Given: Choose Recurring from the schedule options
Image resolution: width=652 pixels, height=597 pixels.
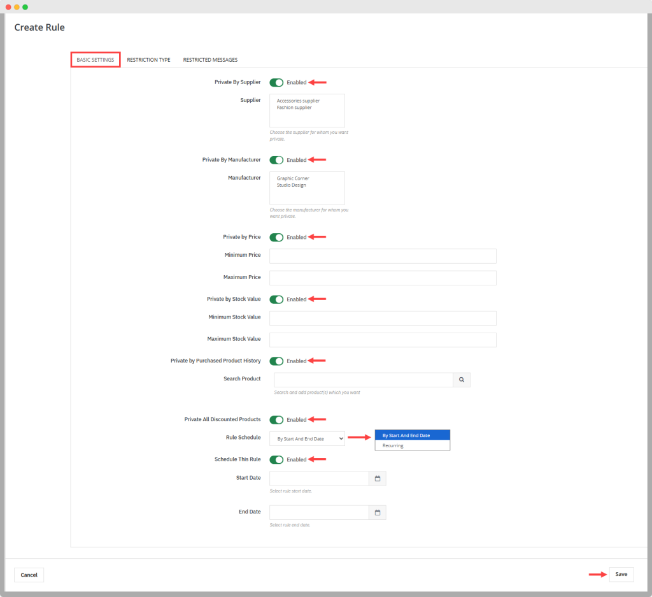Looking at the screenshot, I should pyautogui.click(x=393, y=445).
